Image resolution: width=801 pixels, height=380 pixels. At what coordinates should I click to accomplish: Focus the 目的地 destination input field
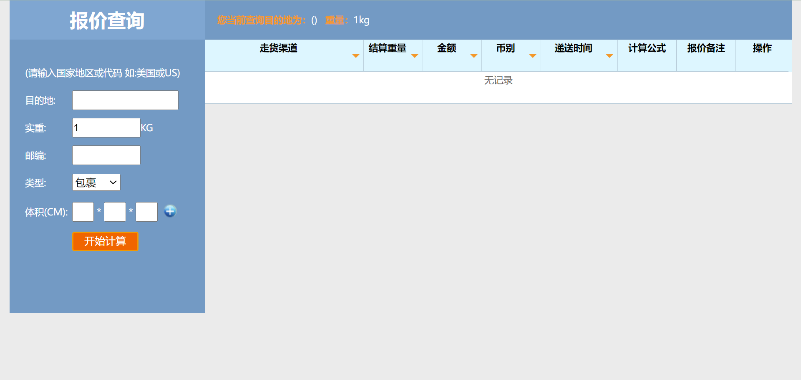125,100
